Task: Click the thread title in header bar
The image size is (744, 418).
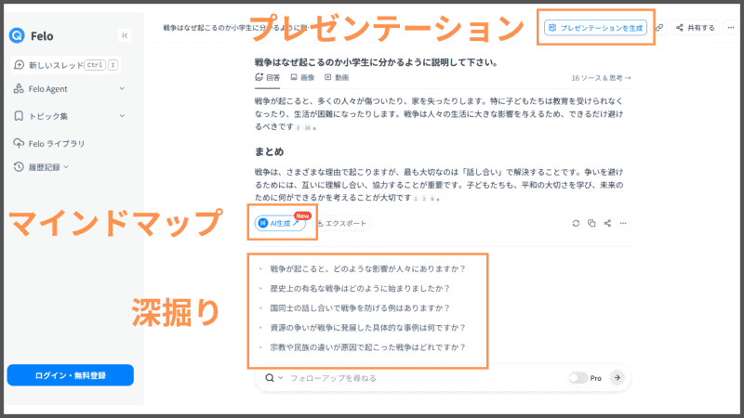Action: (236, 28)
